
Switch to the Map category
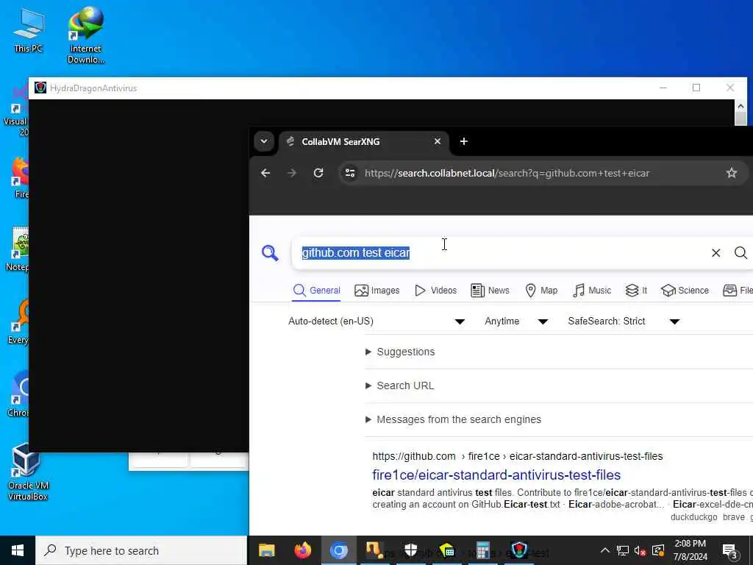tap(541, 290)
